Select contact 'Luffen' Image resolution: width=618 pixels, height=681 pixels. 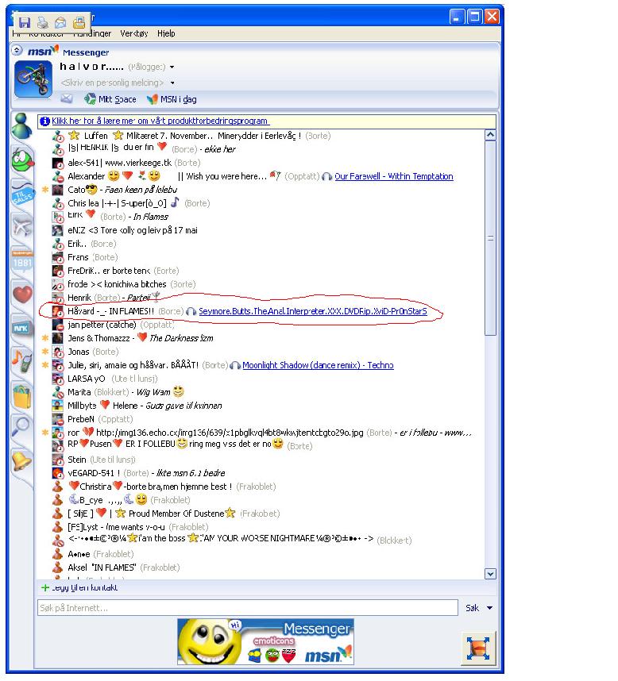pyautogui.click(x=191, y=136)
